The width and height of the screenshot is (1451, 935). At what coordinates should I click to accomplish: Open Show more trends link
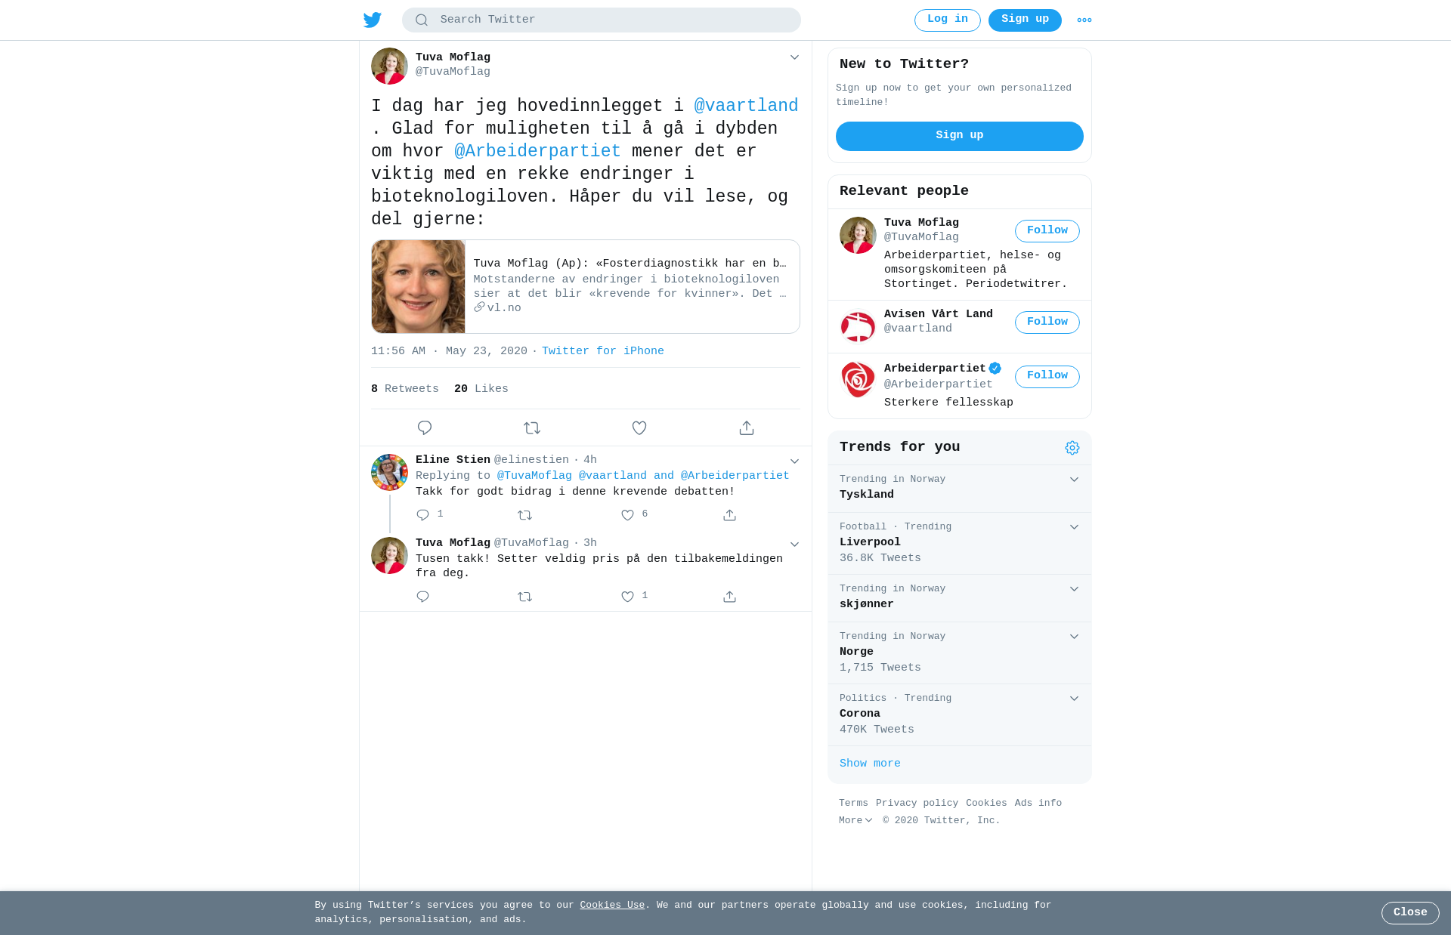tap(870, 764)
